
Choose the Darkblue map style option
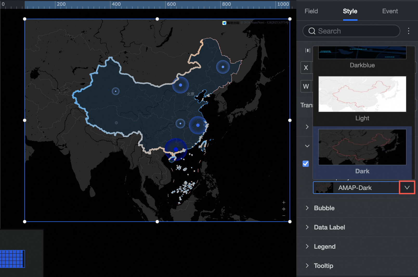362,58
